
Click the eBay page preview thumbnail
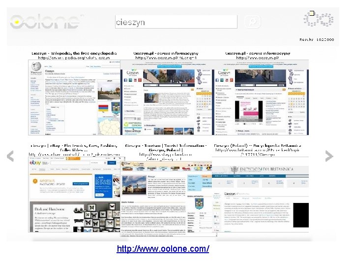coord(74,194)
